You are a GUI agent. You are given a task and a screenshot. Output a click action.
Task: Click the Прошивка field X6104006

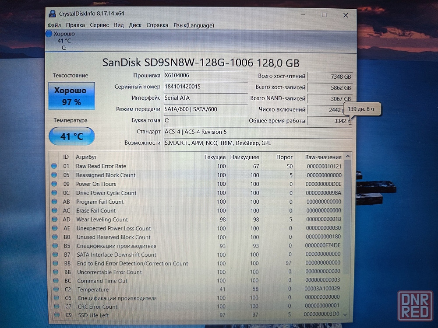tap(205, 76)
